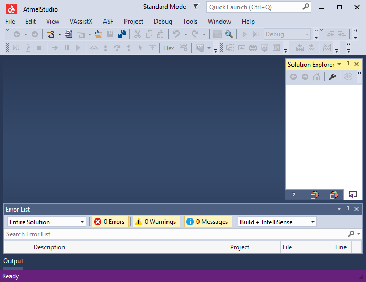Toggle the 0 Errors filter
Image resolution: width=366 pixels, height=282 pixels.
pyautogui.click(x=110, y=222)
